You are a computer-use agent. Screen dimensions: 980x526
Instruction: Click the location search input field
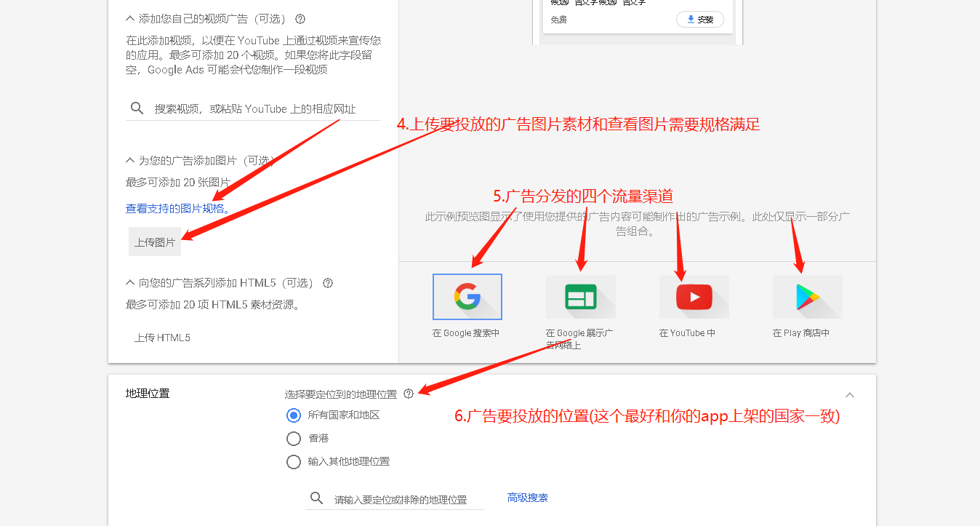[403, 500]
